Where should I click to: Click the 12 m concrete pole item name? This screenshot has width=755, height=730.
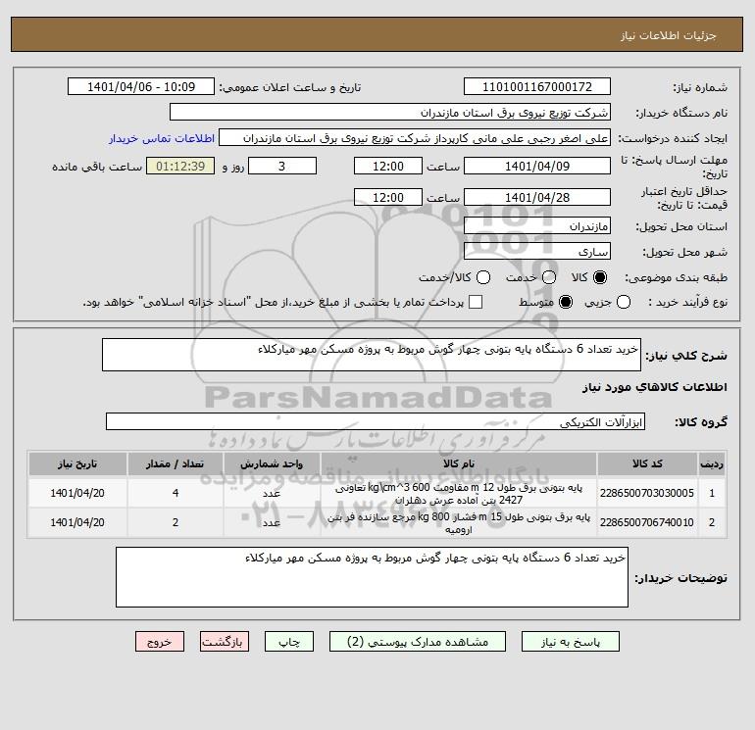coord(459,494)
